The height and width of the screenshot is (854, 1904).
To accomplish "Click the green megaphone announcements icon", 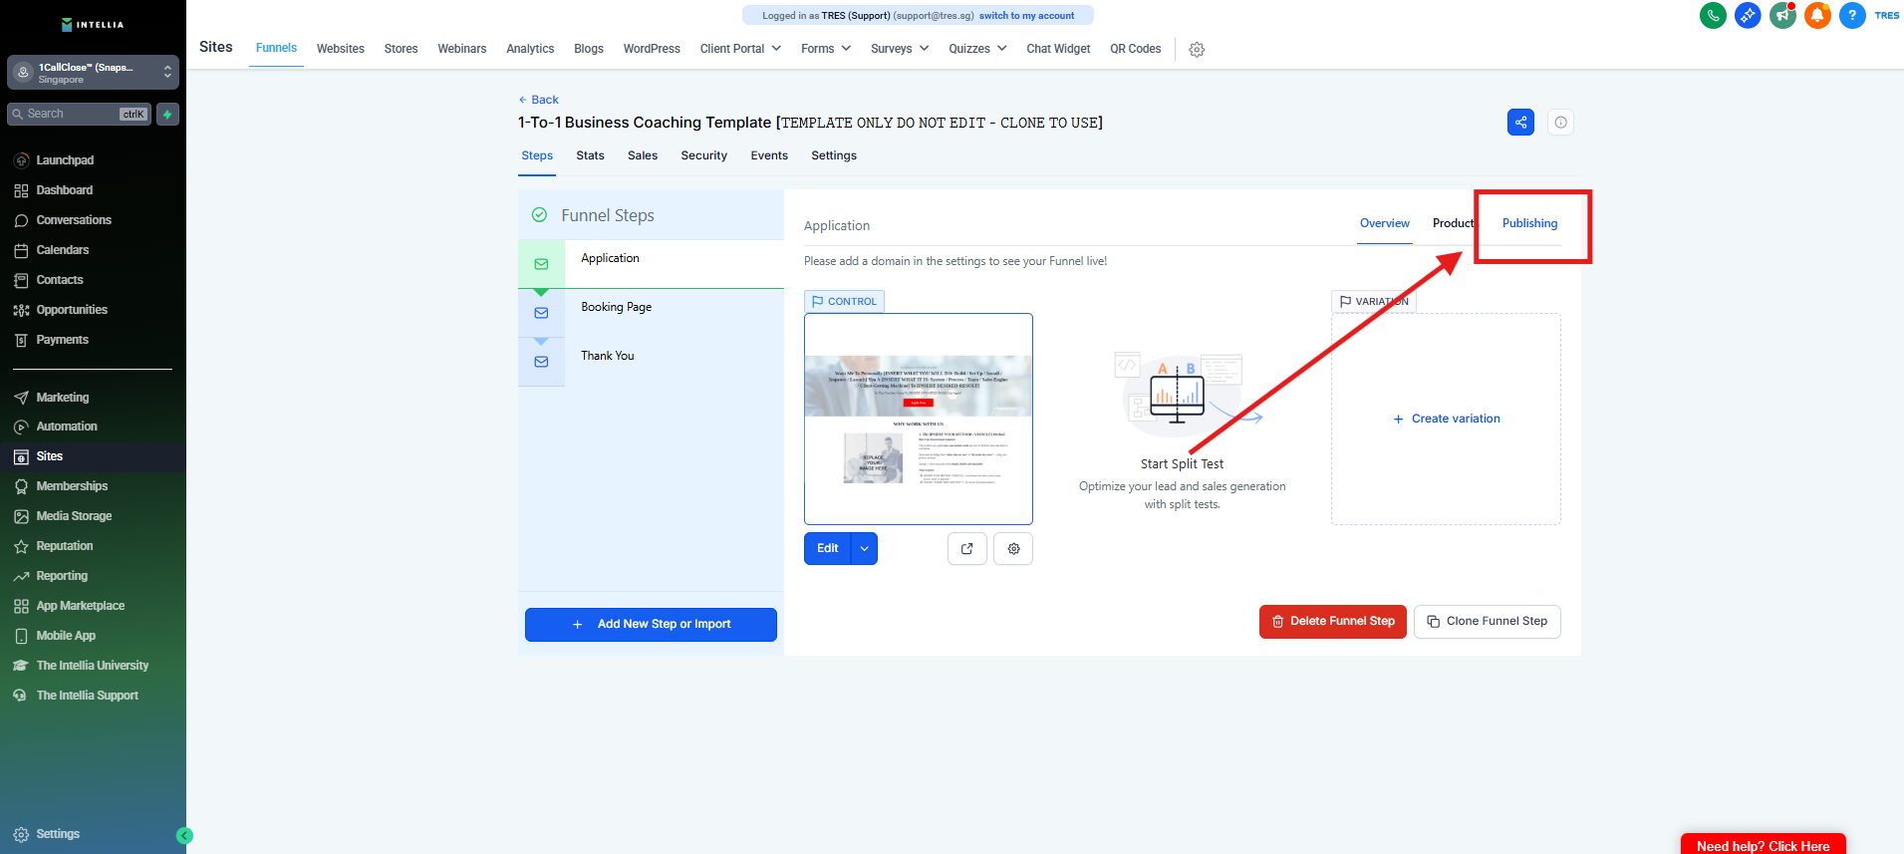I will pyautogui.click(x=1782, y=15).
